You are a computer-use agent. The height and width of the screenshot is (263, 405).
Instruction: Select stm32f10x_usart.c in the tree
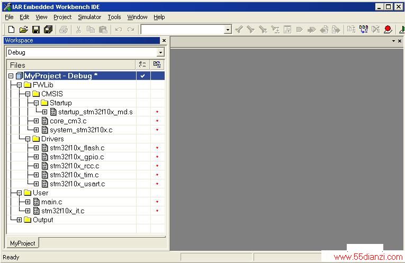coord(77,184)
